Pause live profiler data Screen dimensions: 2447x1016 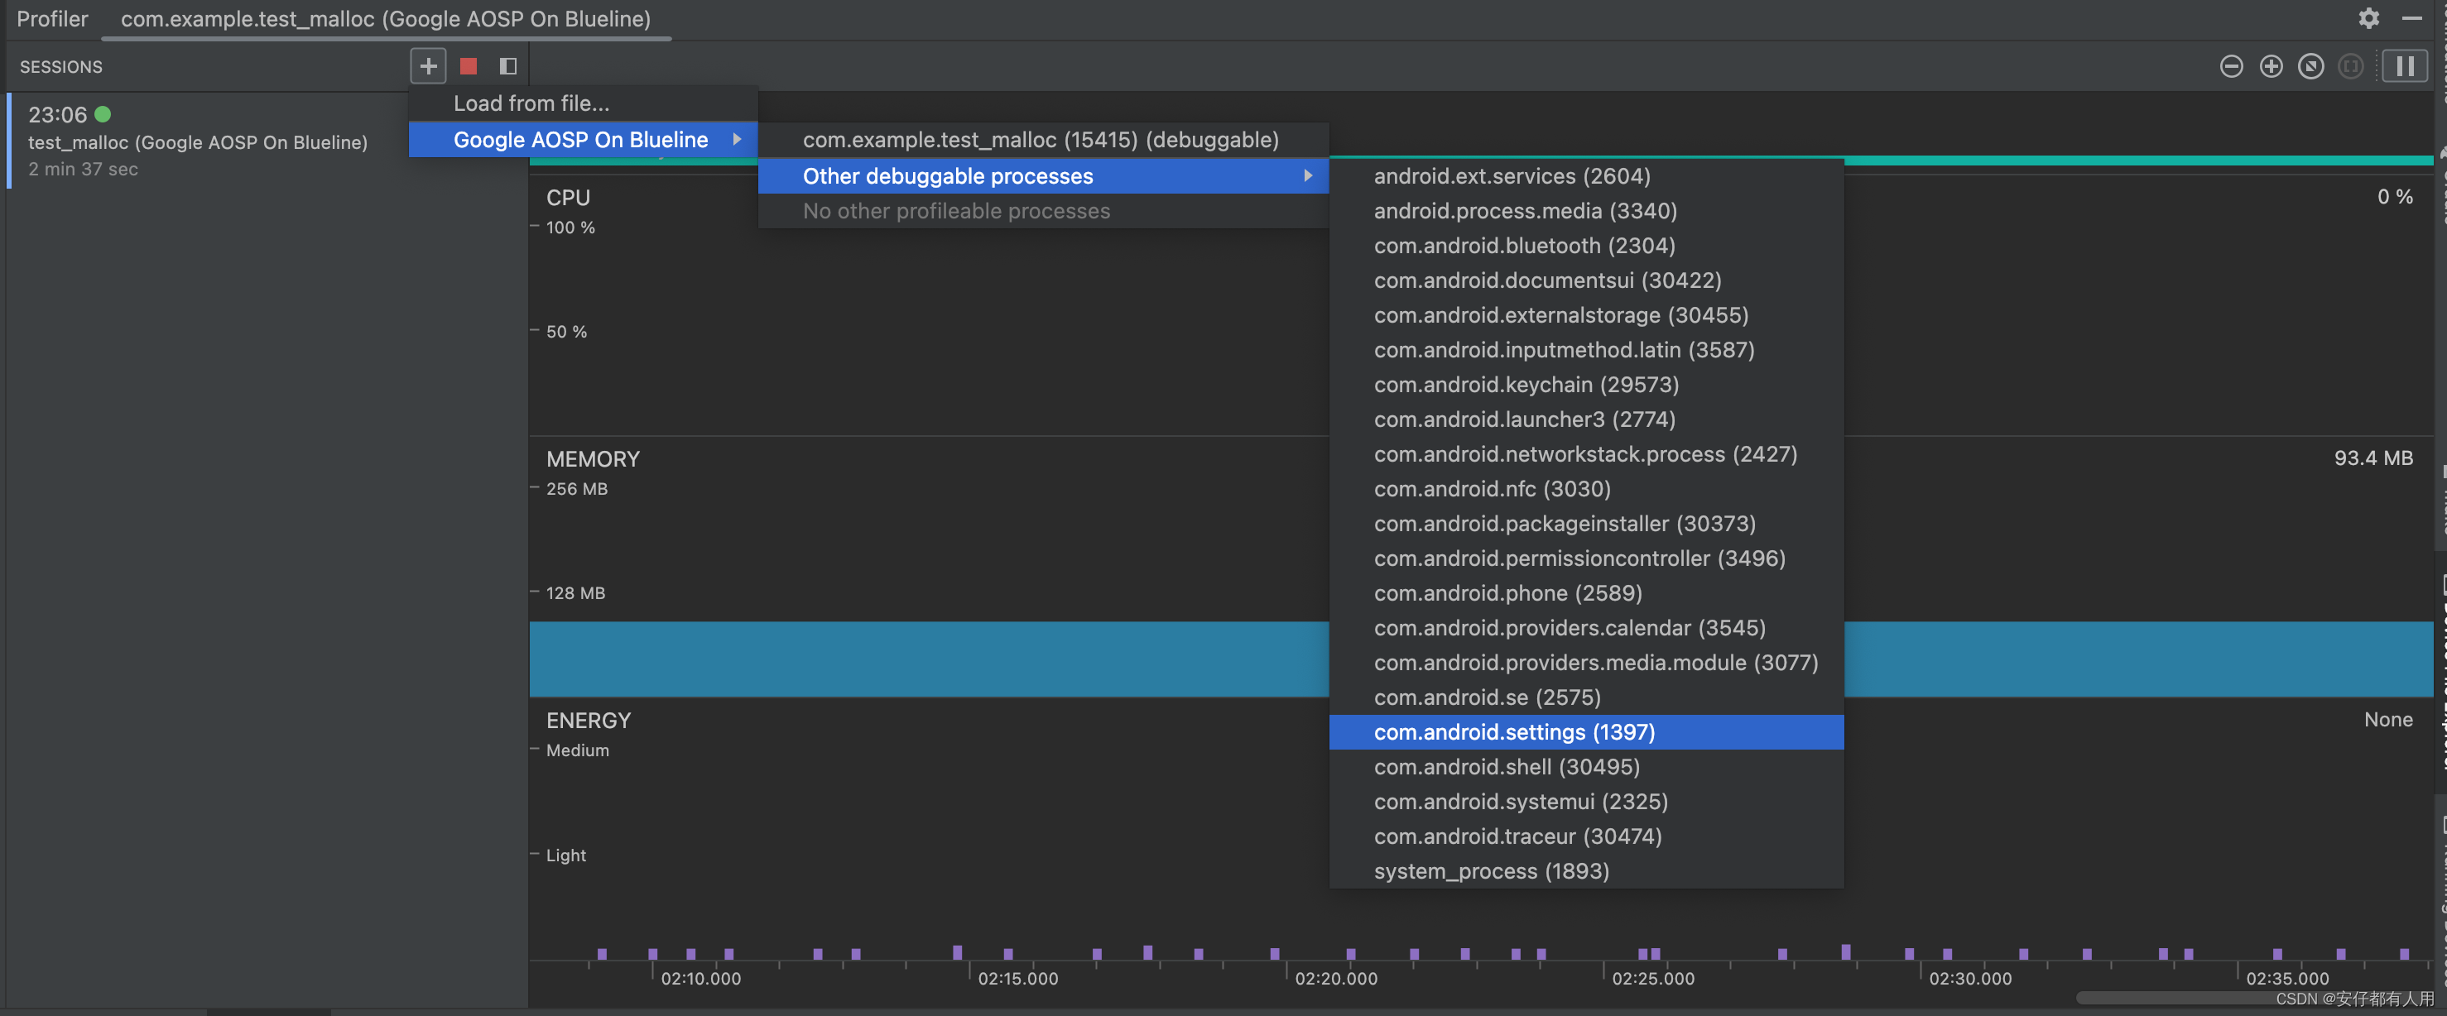(2406, 66)
